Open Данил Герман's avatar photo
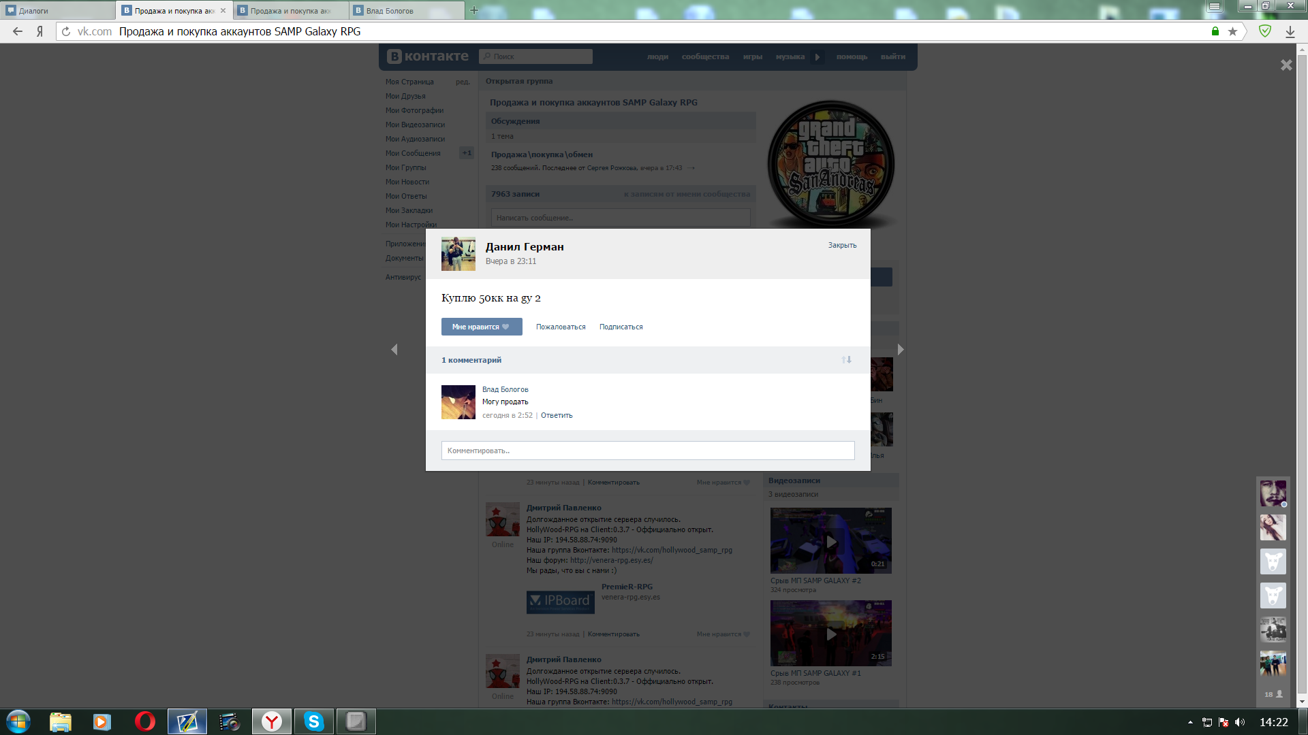The image size is (1308, 735). pos(458,254)
